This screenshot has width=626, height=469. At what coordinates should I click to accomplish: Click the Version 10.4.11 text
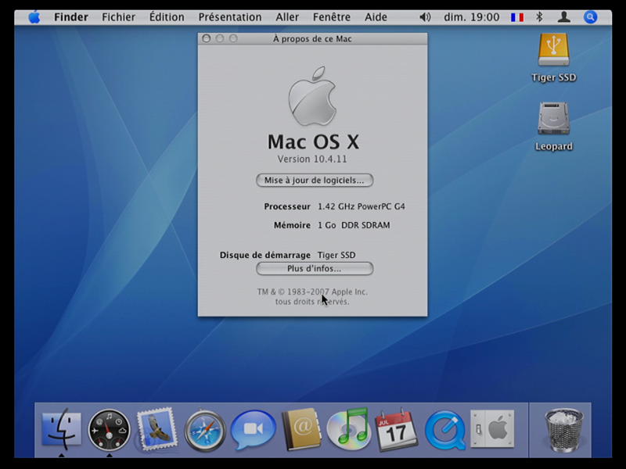click(312, 159)
